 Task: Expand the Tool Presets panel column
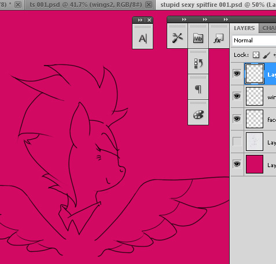click(x=184, y=19)
